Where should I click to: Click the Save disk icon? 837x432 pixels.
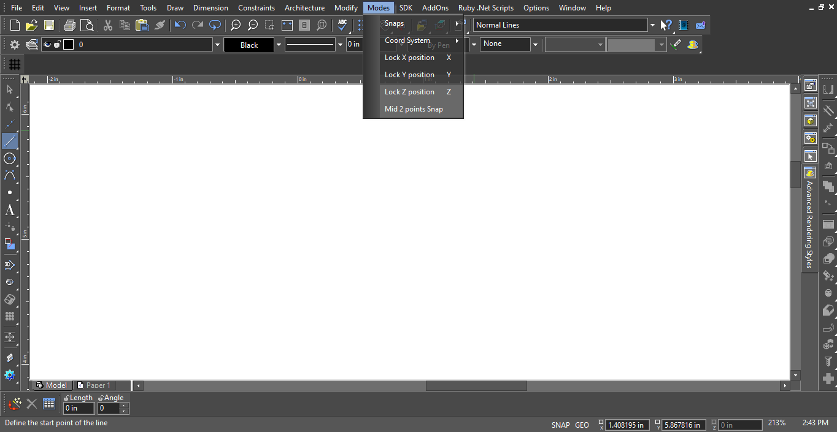(49, 25)
